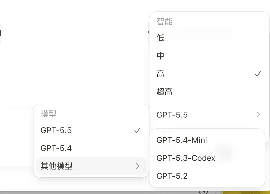
Task: Expand the 其他模型 submenu
Action: click(91, 166)
